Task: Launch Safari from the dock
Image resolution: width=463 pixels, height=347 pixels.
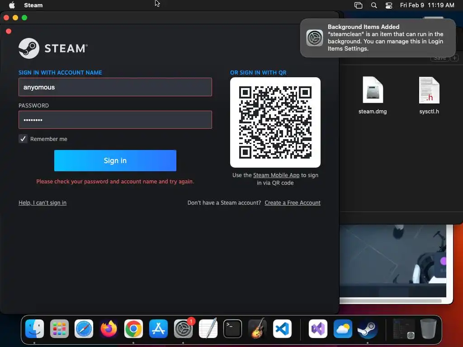Action: click(x=84, y=328)
